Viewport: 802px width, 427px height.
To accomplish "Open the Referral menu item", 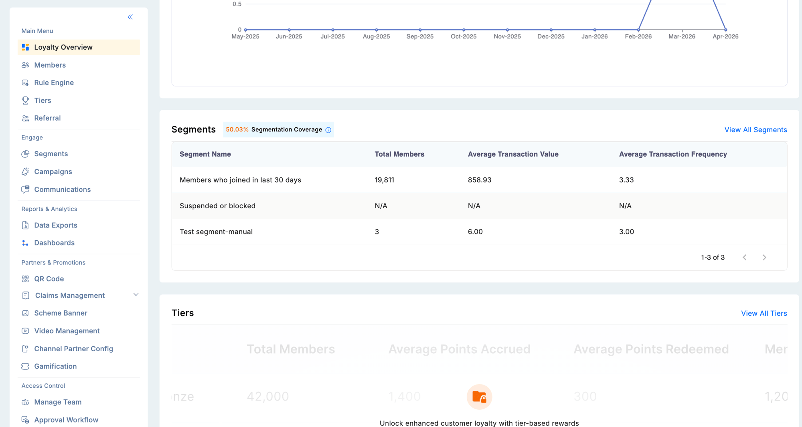I will [x=79, y=118].
